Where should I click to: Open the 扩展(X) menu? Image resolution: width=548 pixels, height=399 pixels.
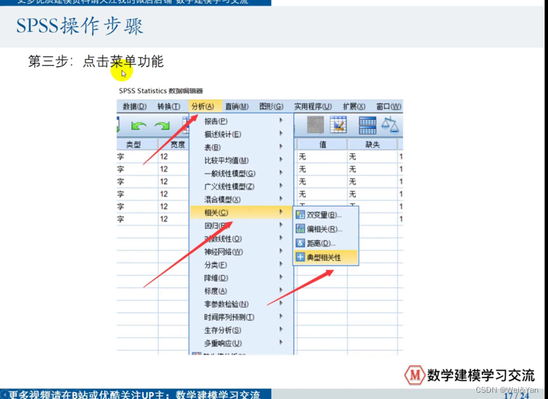click(354, 106)
